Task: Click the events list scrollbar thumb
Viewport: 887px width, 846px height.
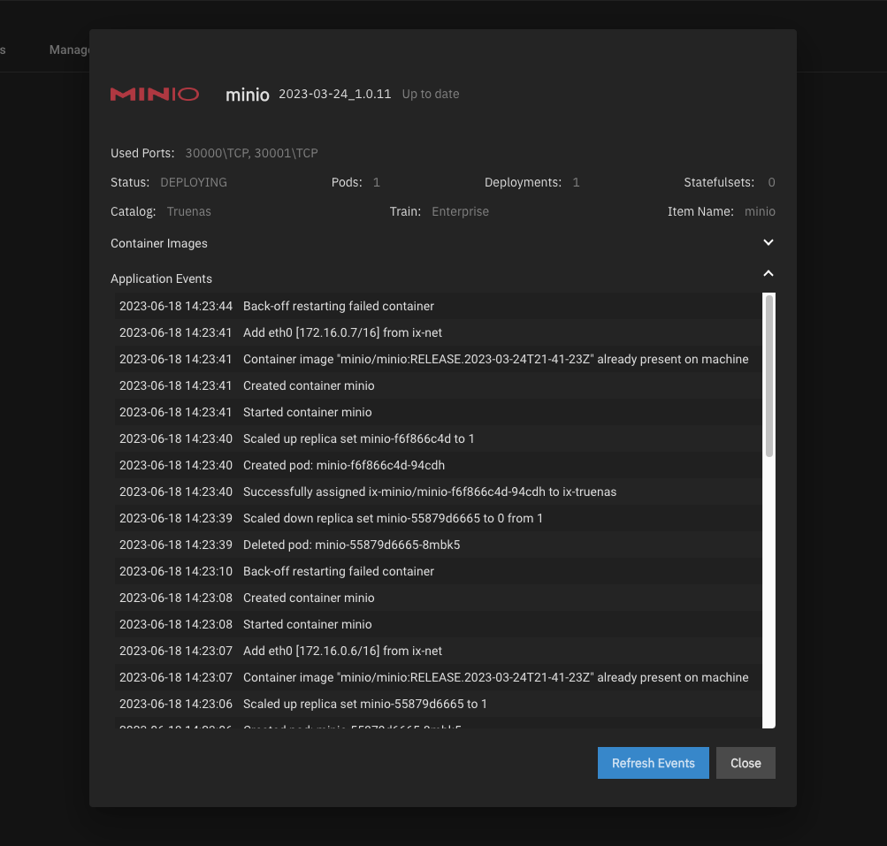Action: coord(768,376)
